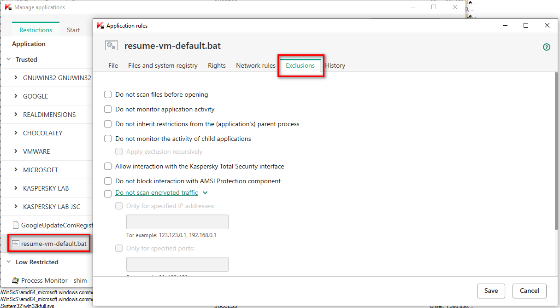Check Only for specified ports
Image resolution: width=560 pixels, height=308 pixels.
click(119, 248)
